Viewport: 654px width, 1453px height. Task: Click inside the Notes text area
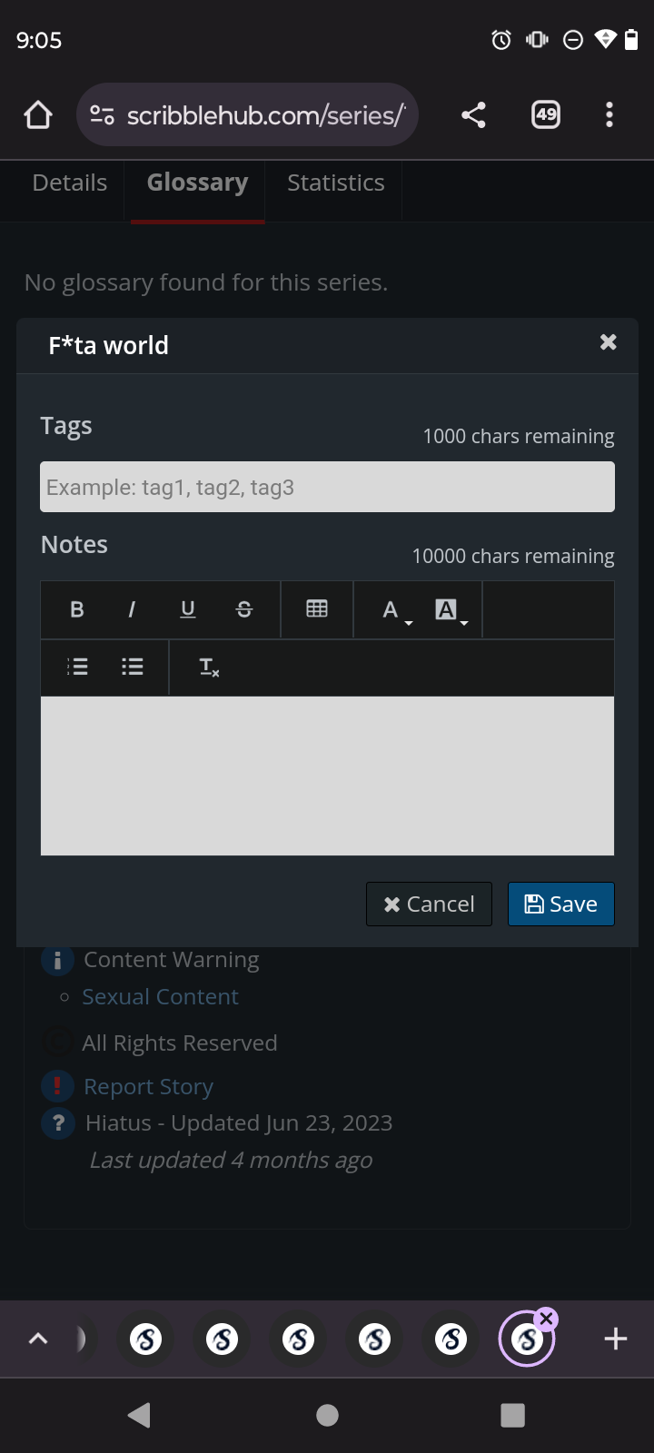pyautogui.click(x=327, y=776)
